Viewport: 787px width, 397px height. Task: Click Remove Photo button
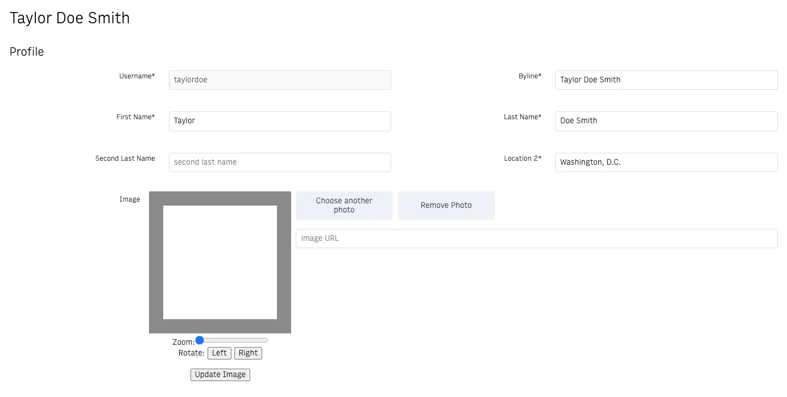(x=446, y=206)
